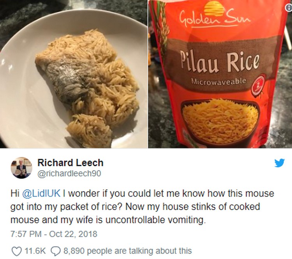The width and height of the screenshot is (292, 259).
Task: View the Pilau Rice packet photo
Action: pos(220,74)
